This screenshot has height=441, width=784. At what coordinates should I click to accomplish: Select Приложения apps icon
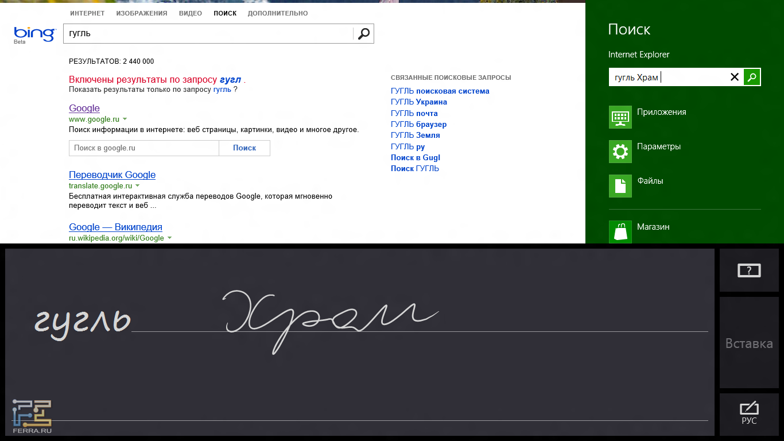point(620,117)
